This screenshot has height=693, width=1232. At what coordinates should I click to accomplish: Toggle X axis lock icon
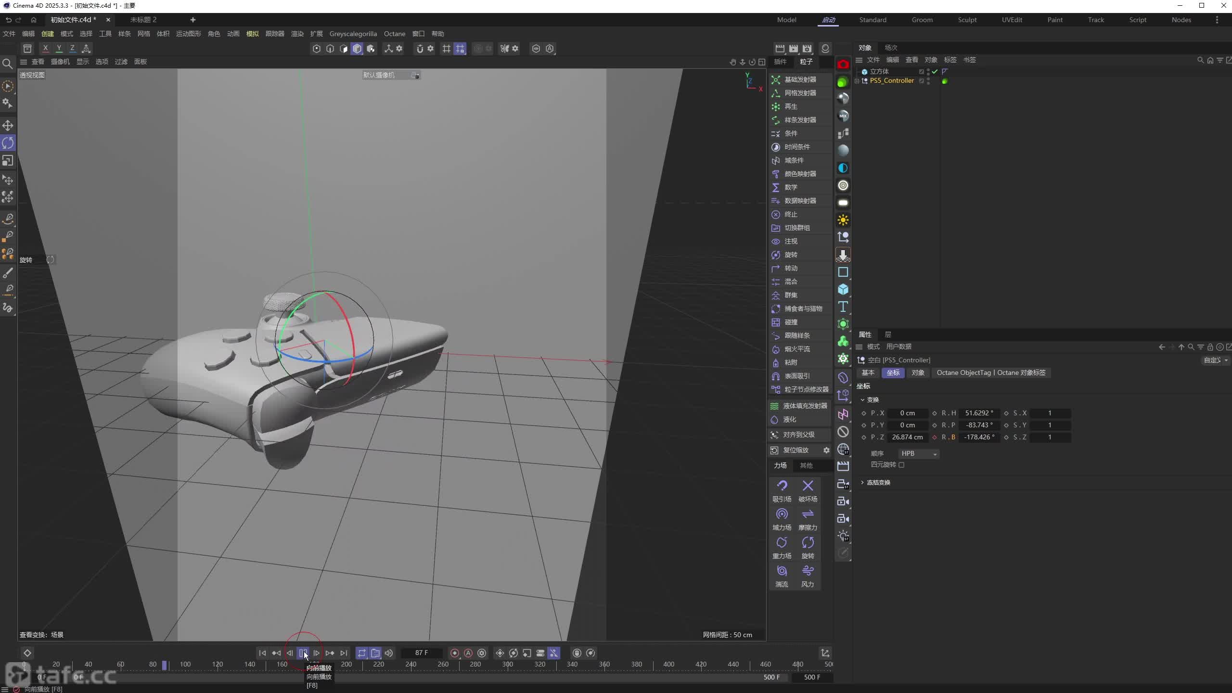point(45,48)
